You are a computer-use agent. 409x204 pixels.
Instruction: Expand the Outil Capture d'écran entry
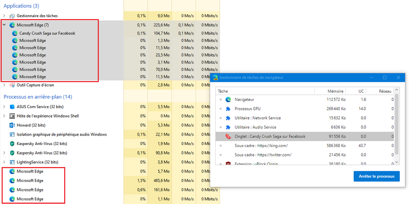[x=4, y=85]
